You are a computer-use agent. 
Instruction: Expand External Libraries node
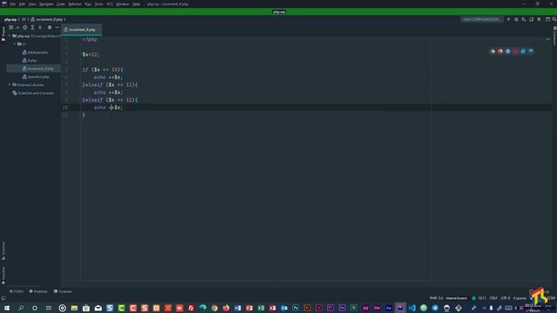pos(10,85)
